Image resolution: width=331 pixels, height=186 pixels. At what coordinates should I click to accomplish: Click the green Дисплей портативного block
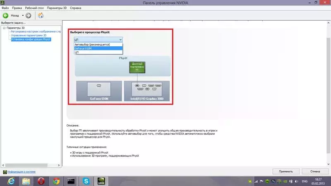pyautogui.click(x=137, y=67)
